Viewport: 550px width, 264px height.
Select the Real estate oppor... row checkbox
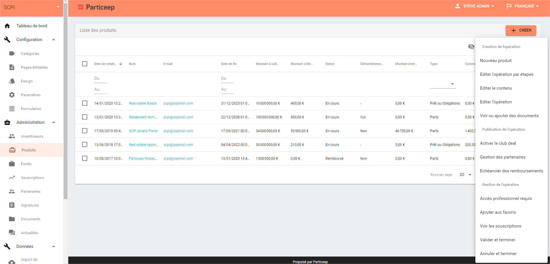[x=85, y=144]
